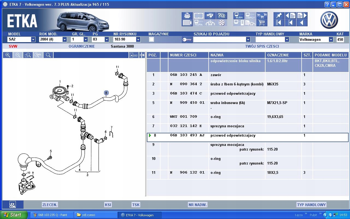Reset drawing zoom to 100%
Screen dimensions: 350x219
(38, 55)
